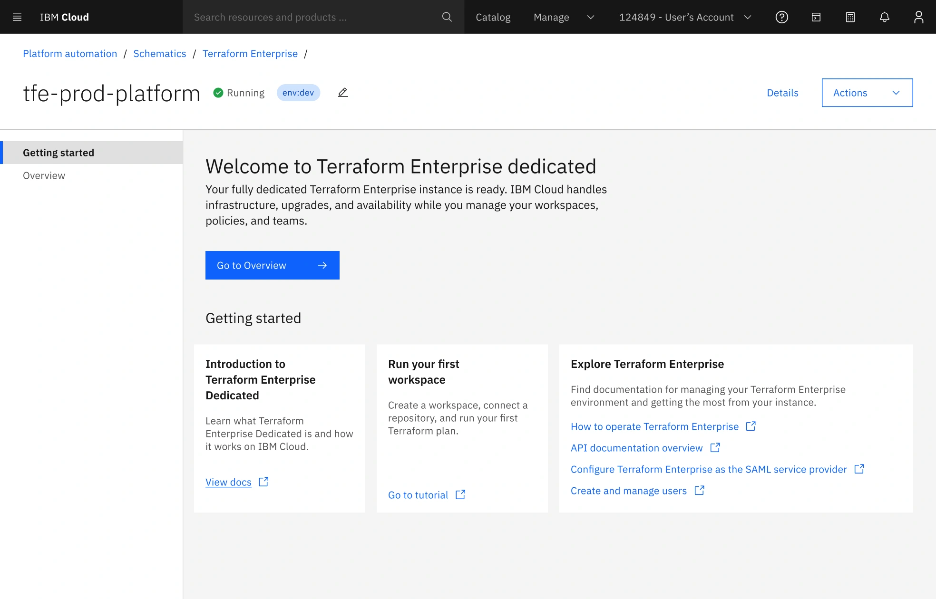Click external link icon beside View docs
The height and width of the screenshot is (599, 936).
(263, 482)
